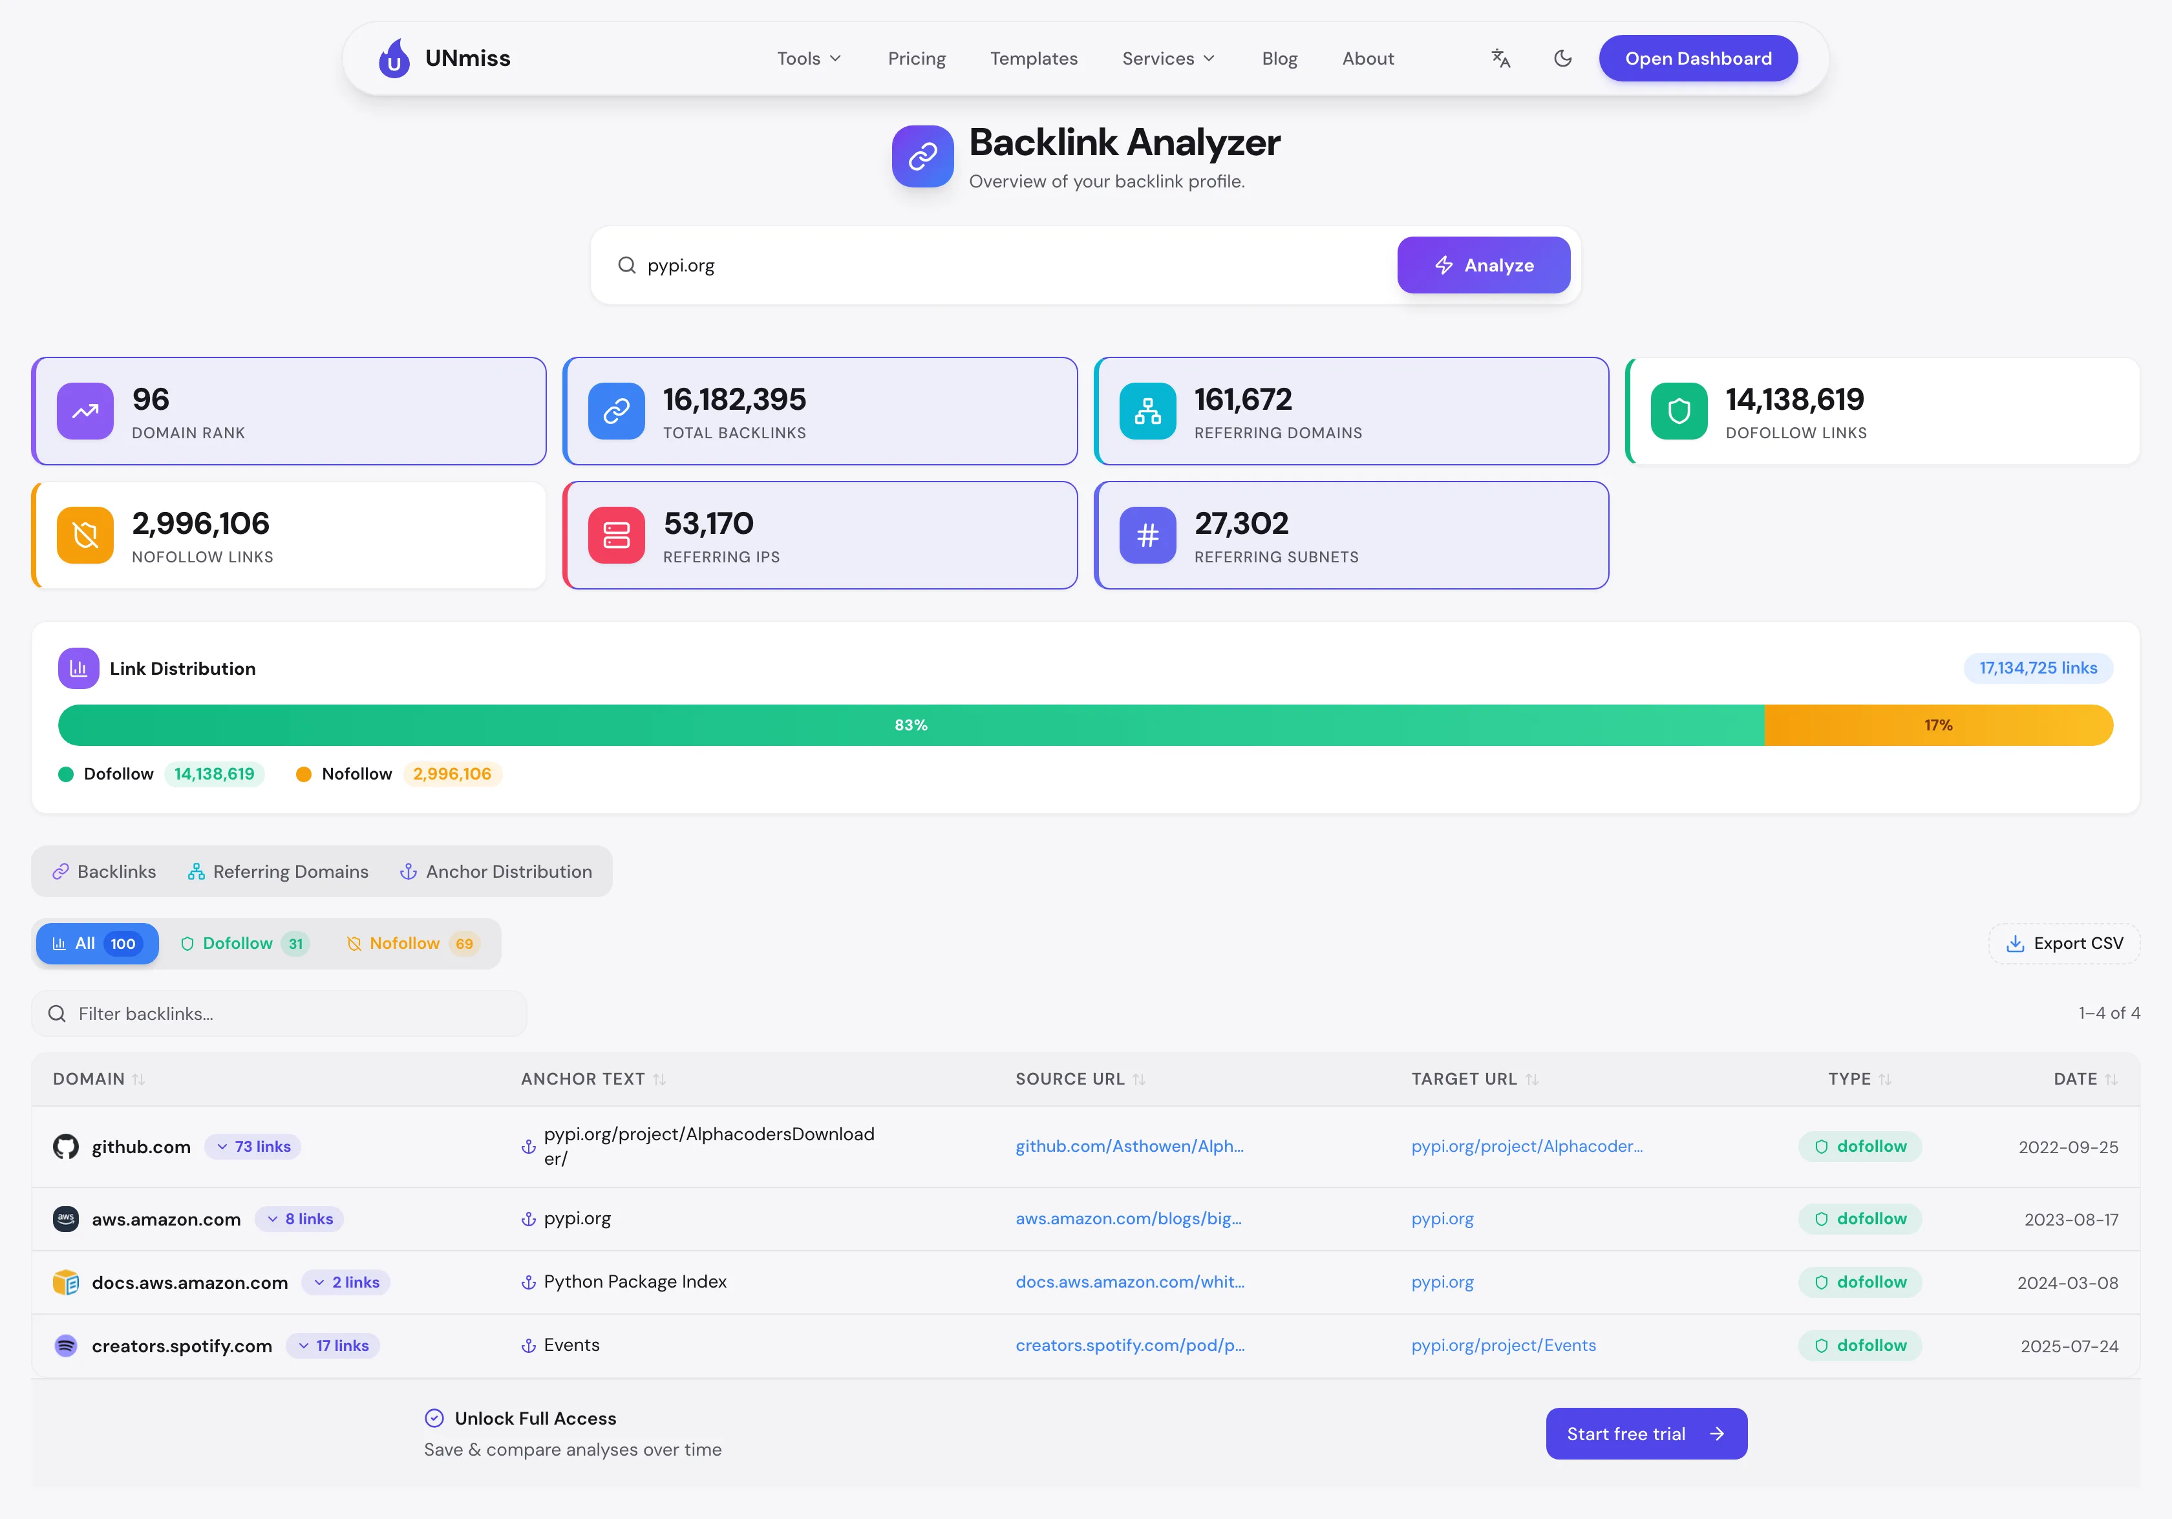Click the anchor icon beside Events anchor text
Viewport: 2172px width, 1519px height.
tap(529, 1346)
